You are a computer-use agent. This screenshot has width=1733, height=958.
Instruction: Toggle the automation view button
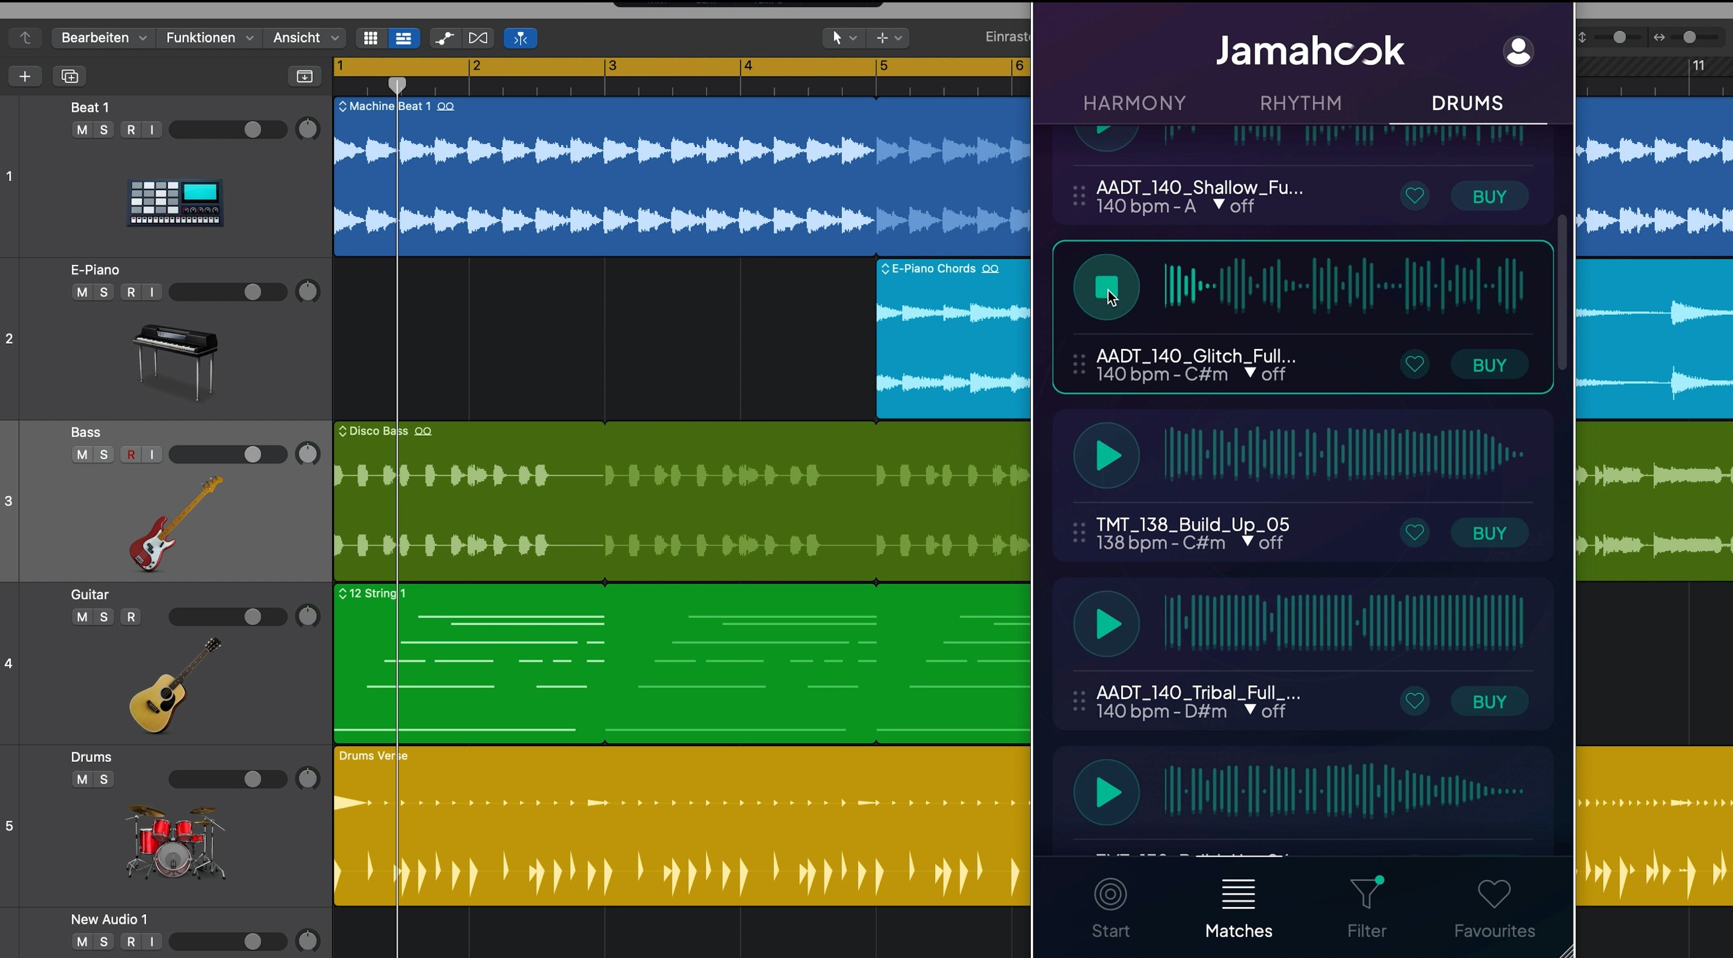(x=444, y=39)
